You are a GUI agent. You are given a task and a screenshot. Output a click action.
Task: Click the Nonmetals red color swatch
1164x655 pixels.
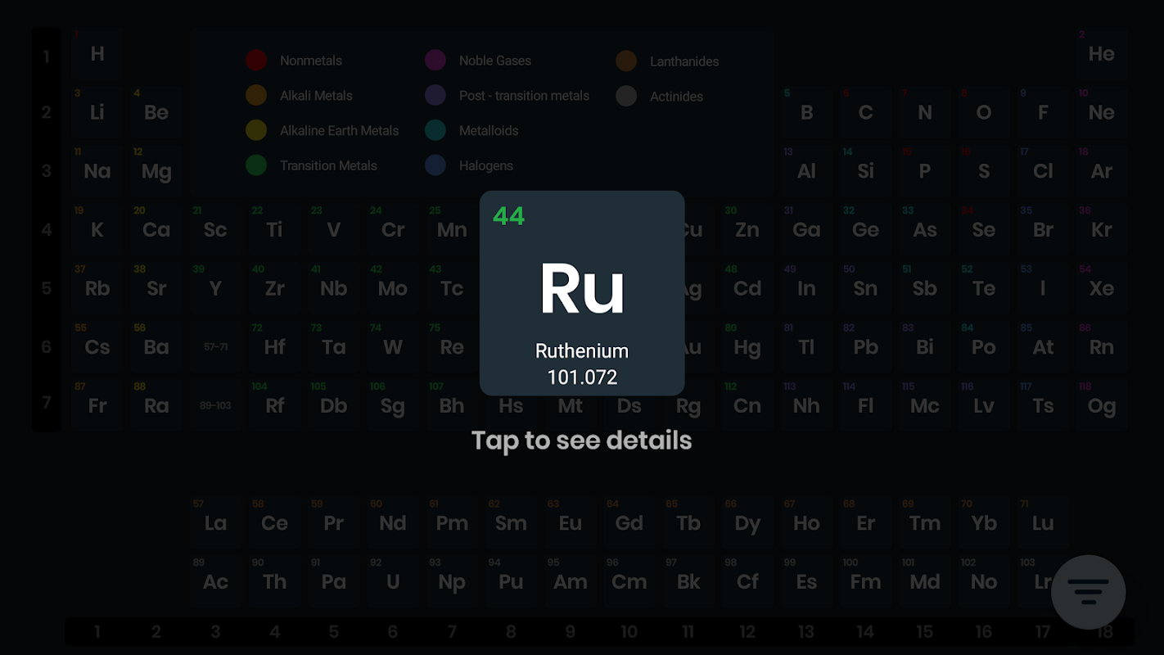click(256, 60)
